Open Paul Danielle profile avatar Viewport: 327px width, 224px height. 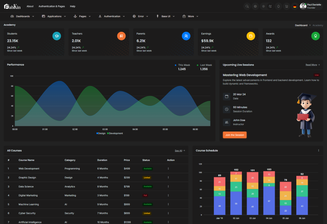click(x=303, y=6)
